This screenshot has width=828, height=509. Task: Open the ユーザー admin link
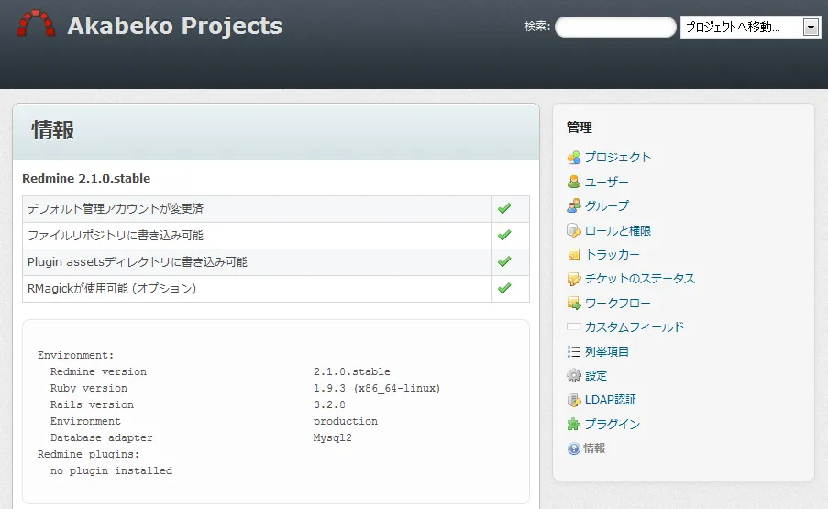click(x=607, y=182)
